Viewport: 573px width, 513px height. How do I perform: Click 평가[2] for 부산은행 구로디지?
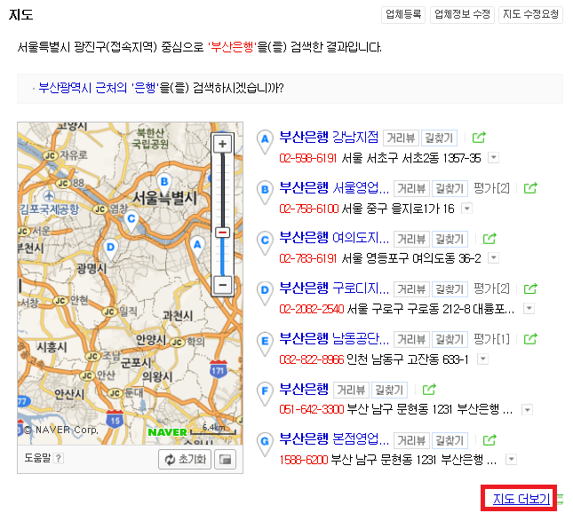coord(491,288)
